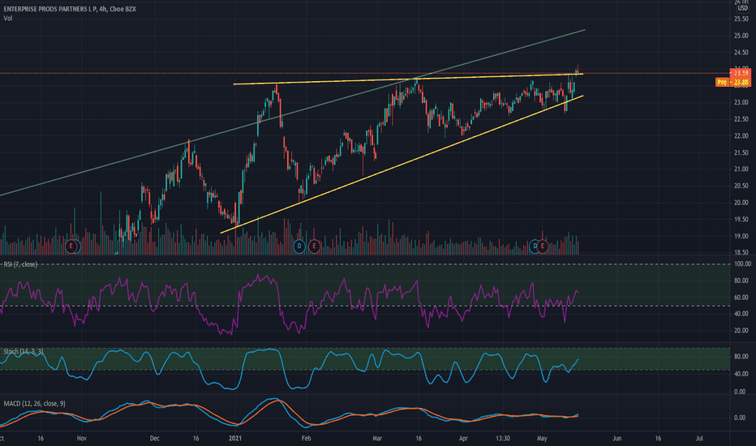Click the dividend D marker before Feb
The height and width of the screenshot is (446, 756).
click(299, 247)
